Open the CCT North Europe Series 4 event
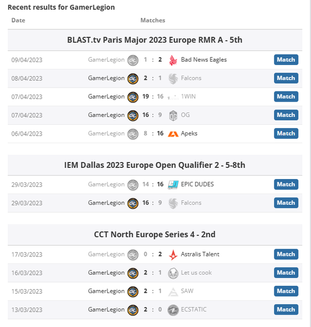311x327 pixels. [155, 234]
